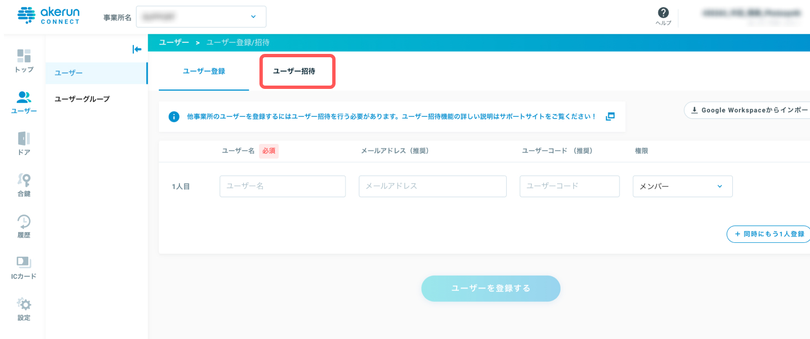
Task: Focus the ユーザー名 input field
Action: [x=283, y=186]
